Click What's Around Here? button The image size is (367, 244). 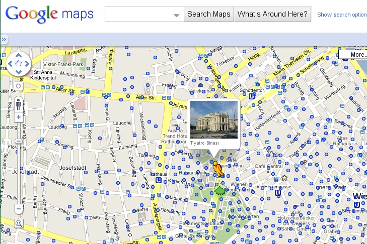coord(272,14)
